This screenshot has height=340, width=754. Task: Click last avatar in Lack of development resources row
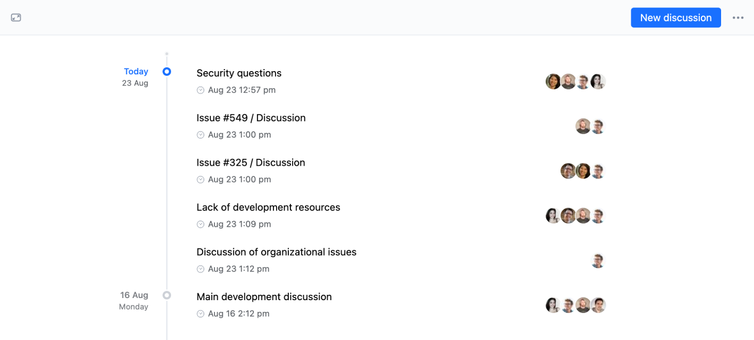coord(598,215)
